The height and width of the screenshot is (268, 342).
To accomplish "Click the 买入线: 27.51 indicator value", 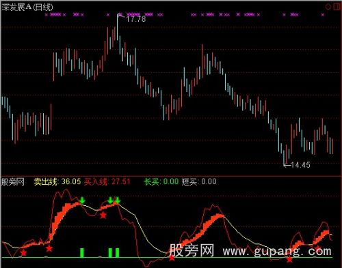I will 107,181.
